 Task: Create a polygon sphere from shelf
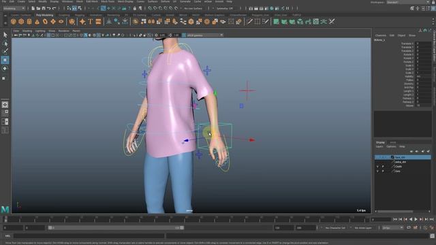click(13, 21)
